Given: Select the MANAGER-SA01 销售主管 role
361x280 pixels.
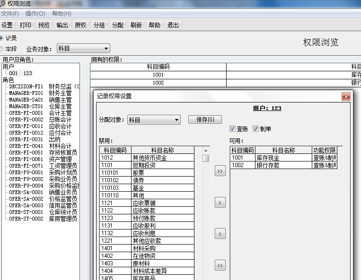Looking at the screenshot, I should tap(40, 100).
